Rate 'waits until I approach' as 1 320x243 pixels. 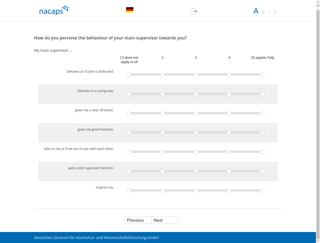129,171
